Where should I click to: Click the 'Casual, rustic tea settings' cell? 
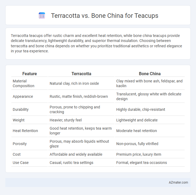(x=71, y=163)
